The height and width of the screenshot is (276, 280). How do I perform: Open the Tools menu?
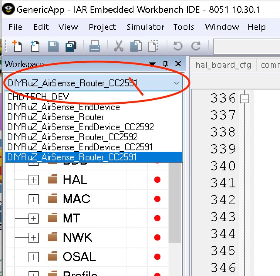pyautogui.click(x=184, y=27)
